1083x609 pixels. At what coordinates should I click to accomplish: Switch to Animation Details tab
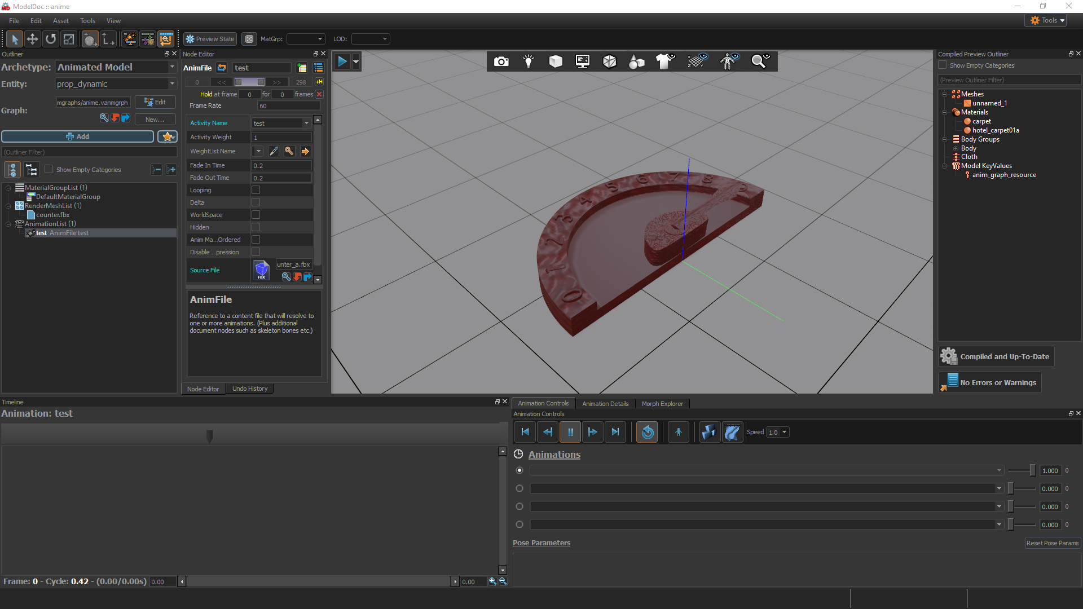605,404
